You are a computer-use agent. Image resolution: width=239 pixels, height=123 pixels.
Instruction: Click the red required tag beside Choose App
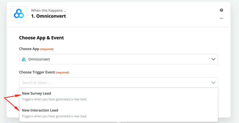[47, 49]
